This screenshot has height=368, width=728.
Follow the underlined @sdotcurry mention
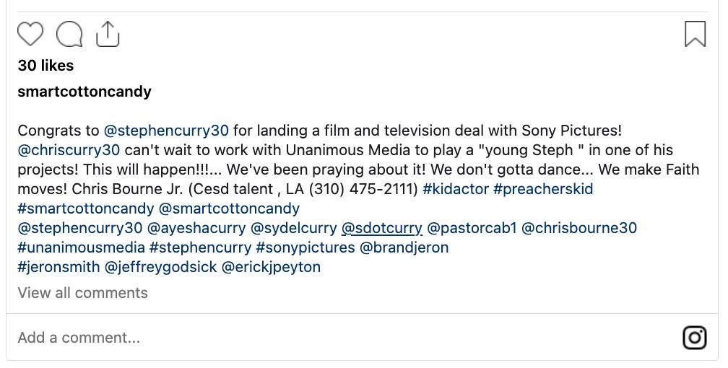click(381, 228)
